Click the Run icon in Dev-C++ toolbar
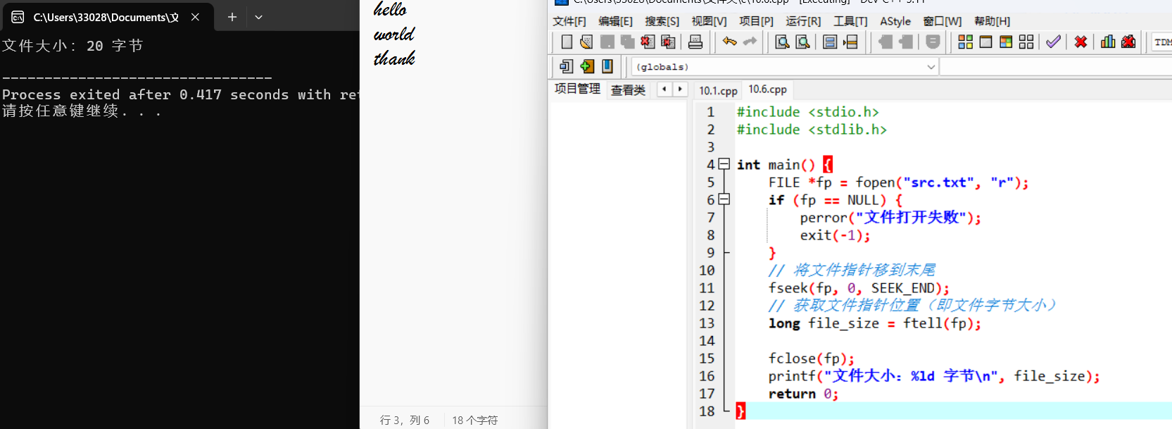 (986, 42)
